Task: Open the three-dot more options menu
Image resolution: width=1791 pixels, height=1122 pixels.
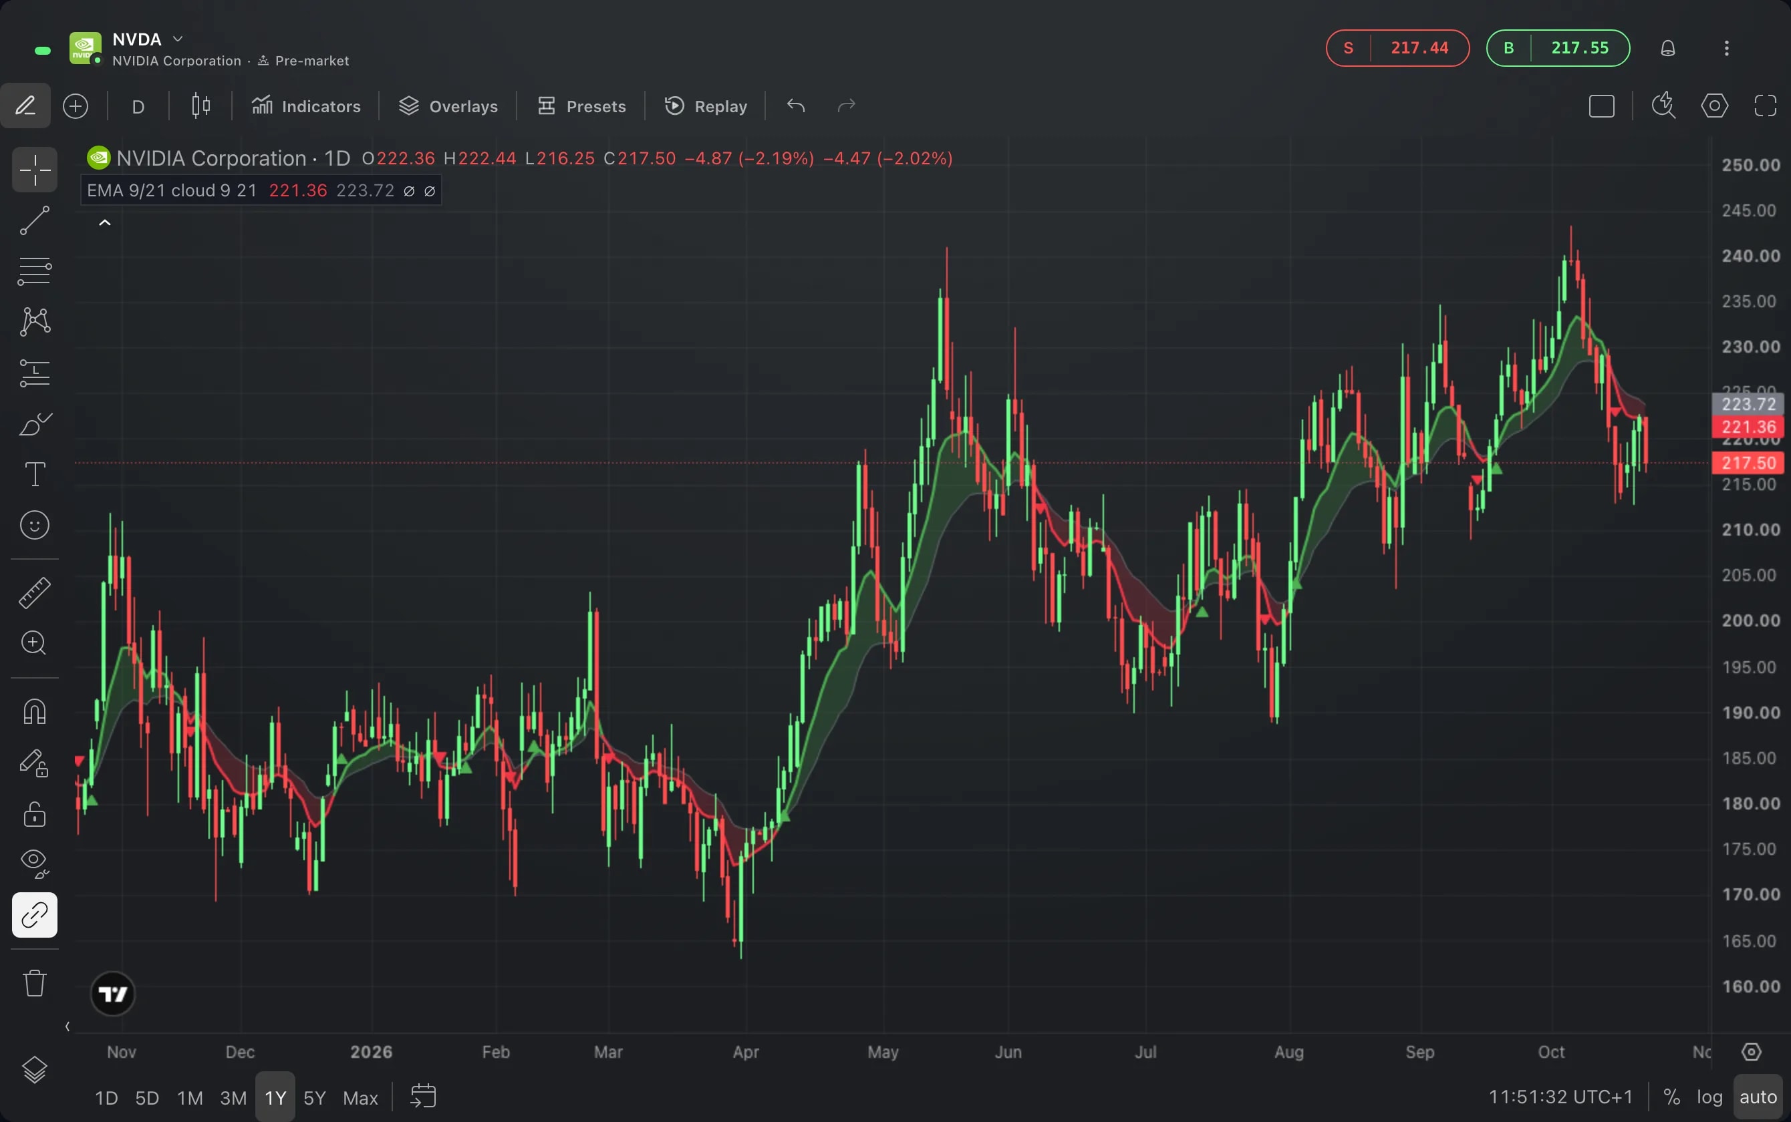Action: tap(1726, 48)
